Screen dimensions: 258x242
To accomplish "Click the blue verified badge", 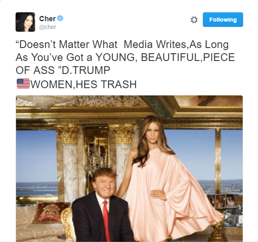I will pos(60,18).
